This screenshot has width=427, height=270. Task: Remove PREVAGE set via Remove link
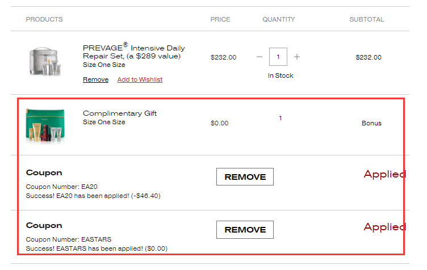click(95, 79)
